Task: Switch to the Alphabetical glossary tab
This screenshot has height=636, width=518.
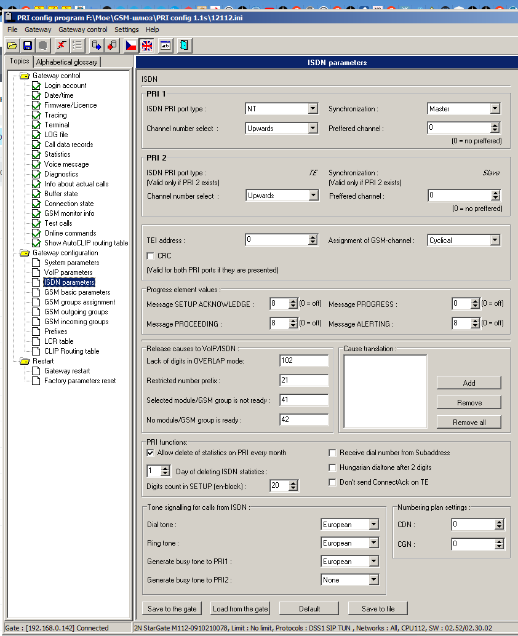Action: pyautogui.click(x=67, y=62)
